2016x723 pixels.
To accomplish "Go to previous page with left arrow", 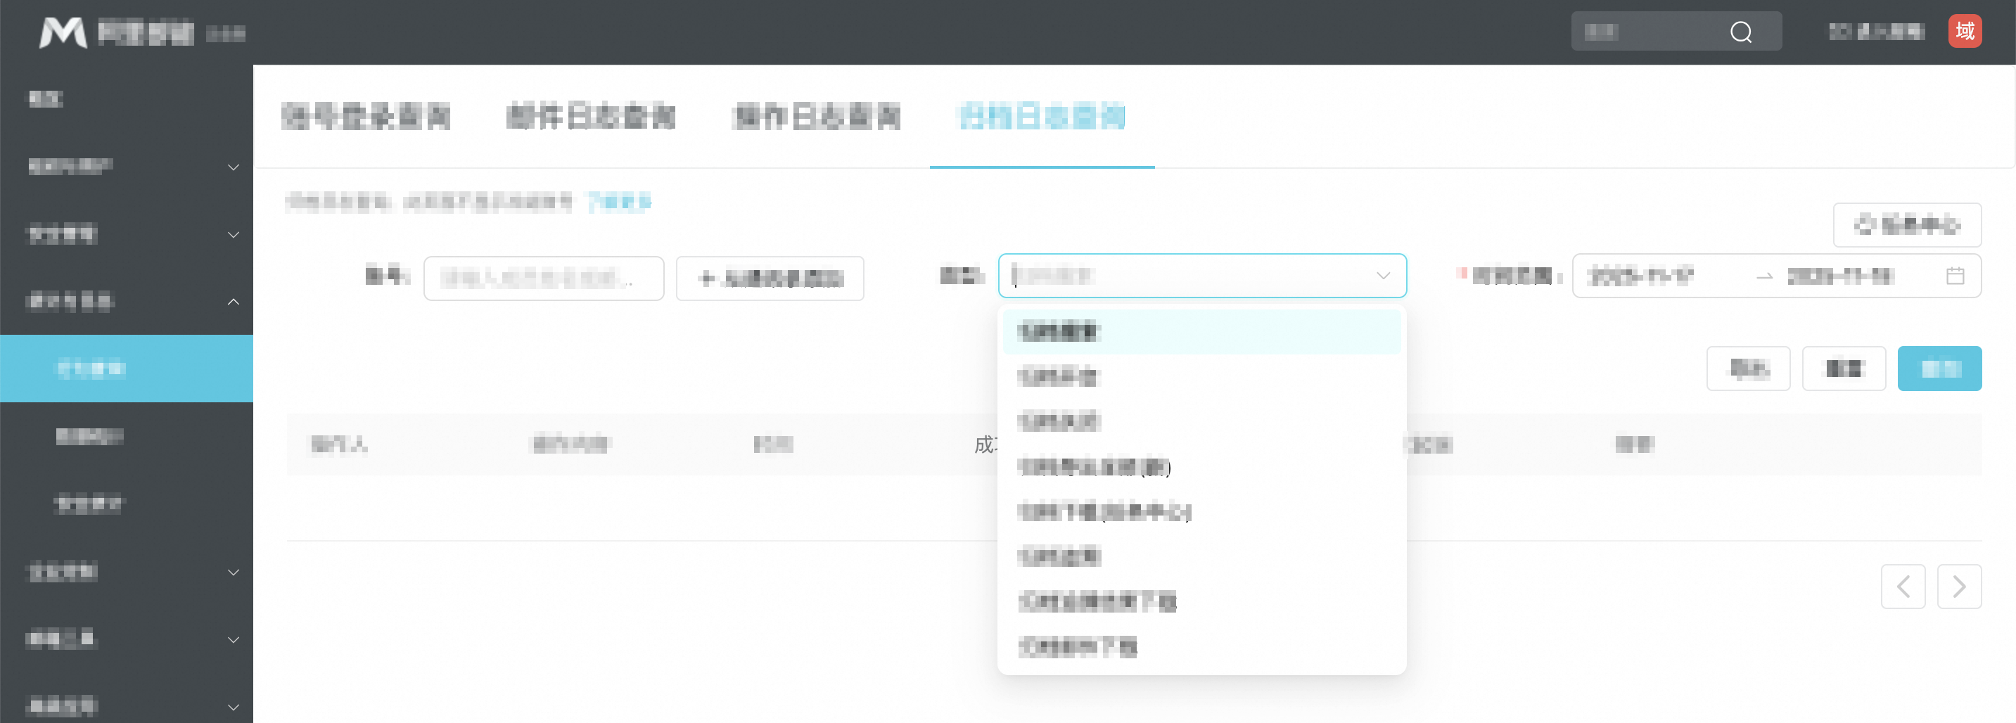I will pyautogui.click(x=1903, y=586).
